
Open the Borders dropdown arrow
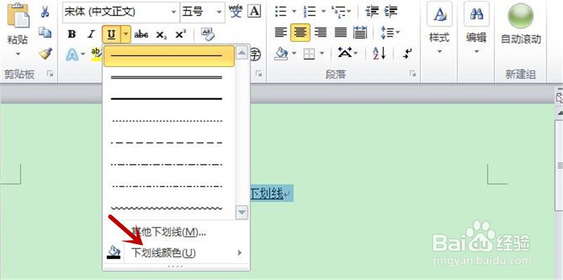coord(322,54)
